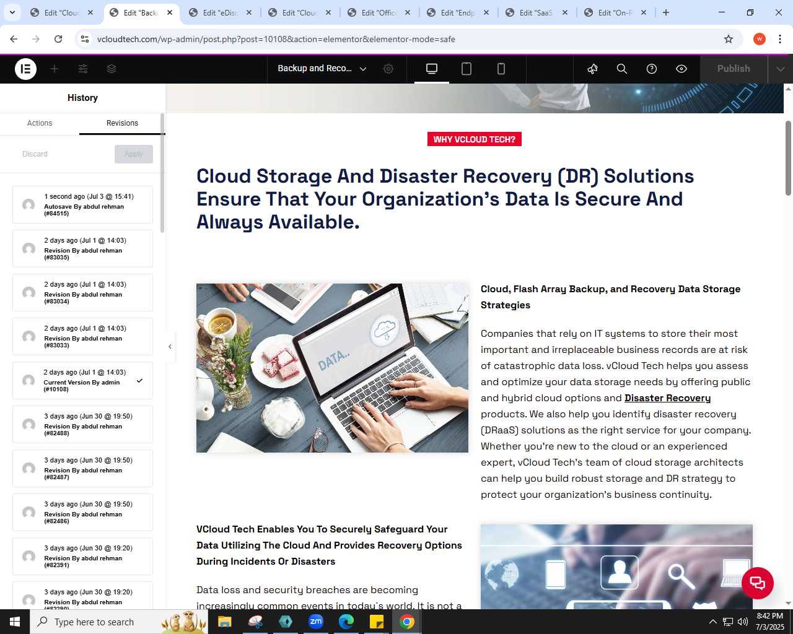This screenshot has height=634, width=793.
Task: Open the Structure layers icon
Action: click(112, 69)
